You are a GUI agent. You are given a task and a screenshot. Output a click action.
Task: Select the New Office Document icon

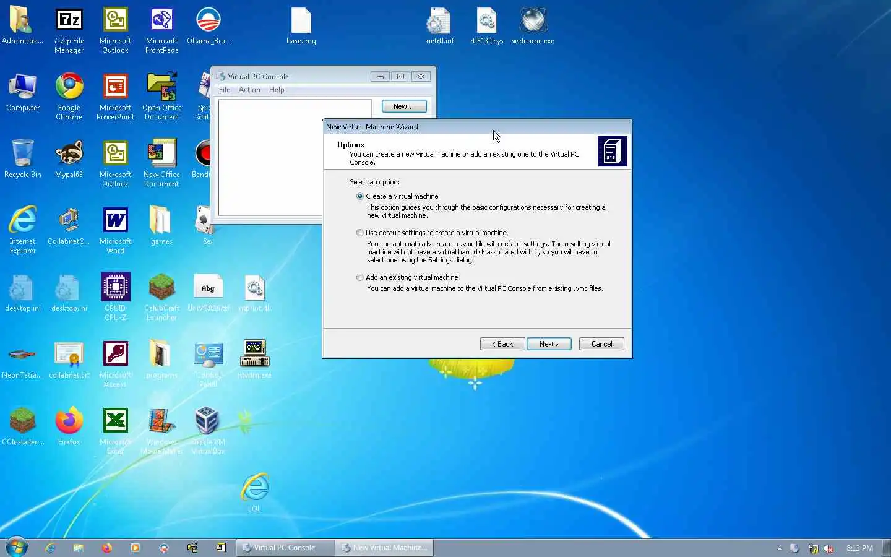pos(161,164)
